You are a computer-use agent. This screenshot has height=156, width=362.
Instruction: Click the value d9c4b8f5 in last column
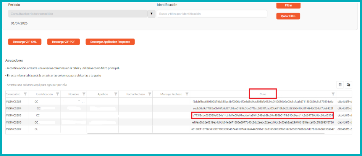[x=345, y=108]
